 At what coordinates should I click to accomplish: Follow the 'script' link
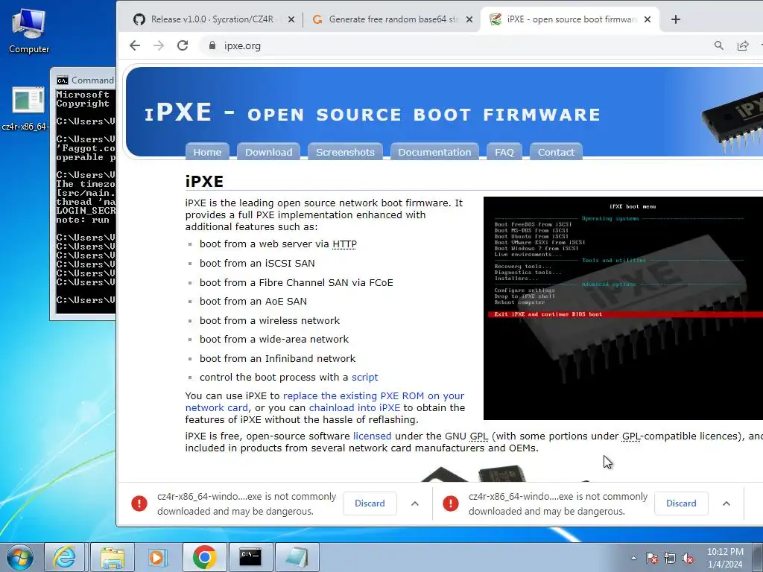pyautogui.click(x=364, y=378)
